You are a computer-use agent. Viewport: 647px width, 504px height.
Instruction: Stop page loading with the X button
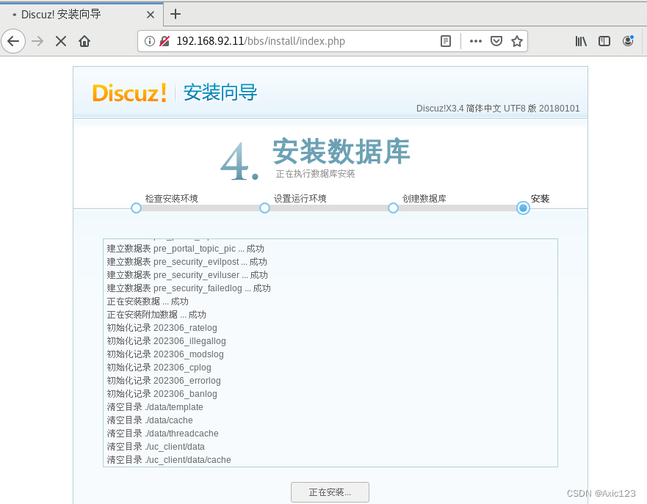(60, 41)
